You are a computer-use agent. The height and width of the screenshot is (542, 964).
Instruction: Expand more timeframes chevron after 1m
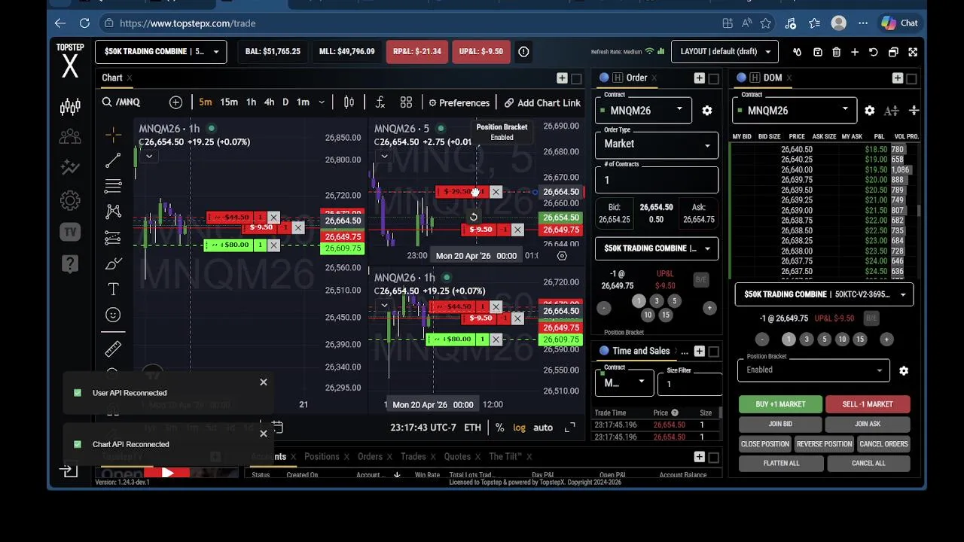tap(322, 102)
